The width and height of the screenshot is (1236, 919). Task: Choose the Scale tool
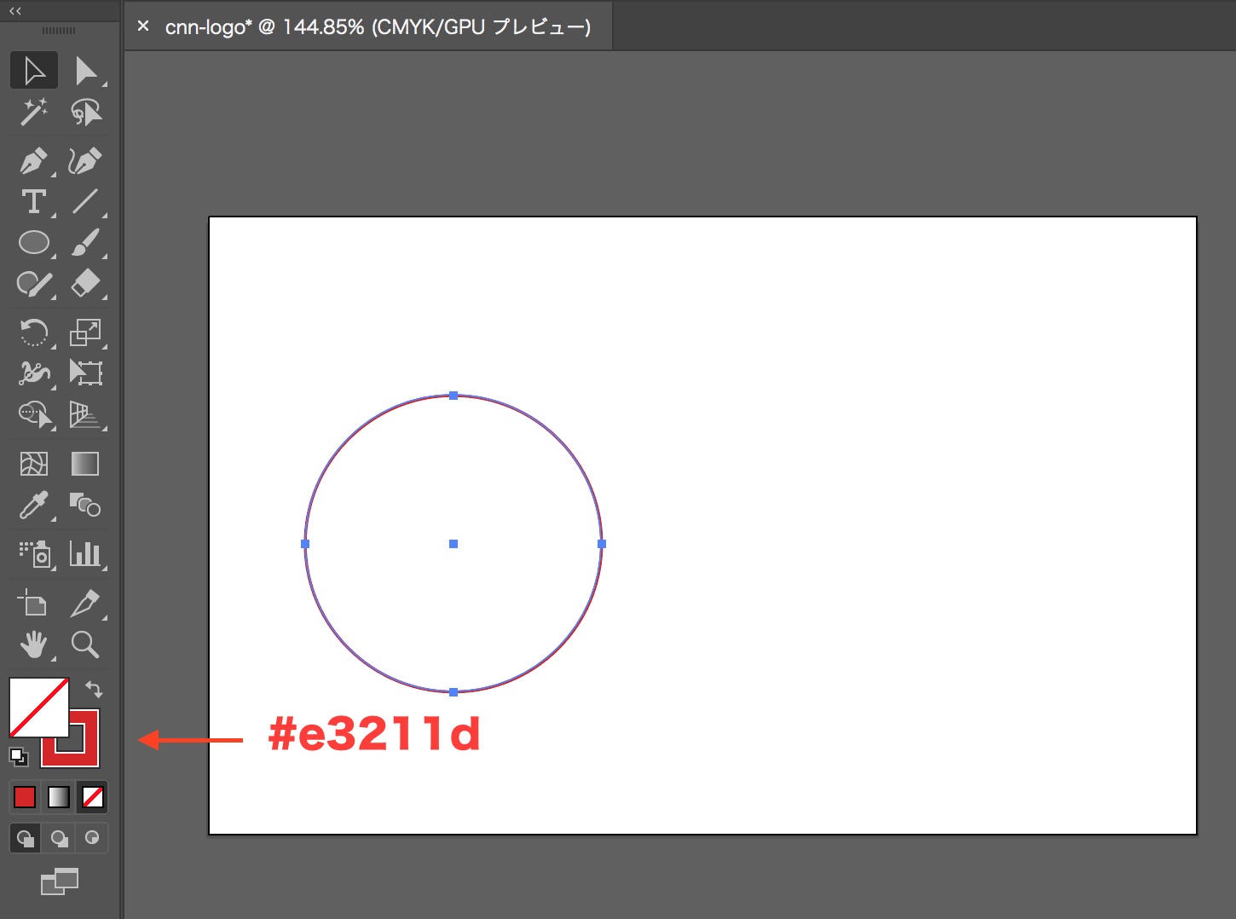85,332
